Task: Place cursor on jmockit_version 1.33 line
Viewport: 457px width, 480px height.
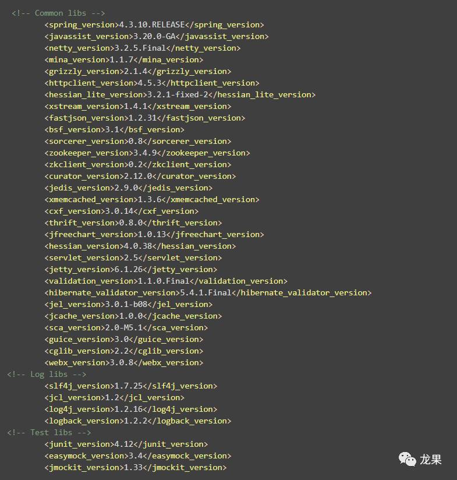Action: coord(135,467)
